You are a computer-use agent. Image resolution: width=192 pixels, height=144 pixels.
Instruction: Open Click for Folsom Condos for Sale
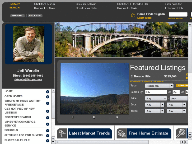(x=86, y=6)
